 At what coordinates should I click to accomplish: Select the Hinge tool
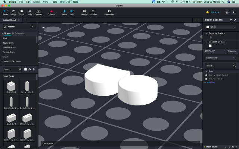click(13, 12)
